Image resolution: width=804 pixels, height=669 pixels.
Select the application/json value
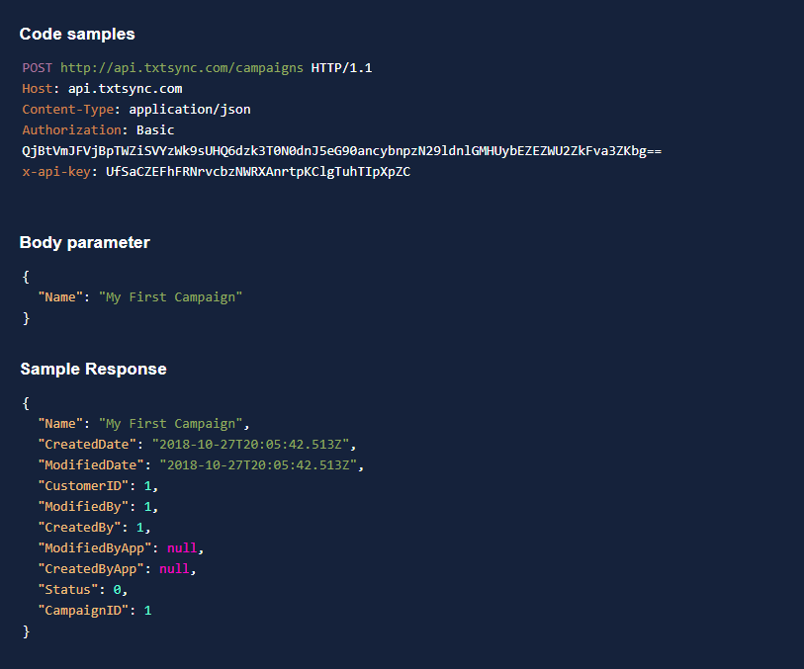click(186, 110)
